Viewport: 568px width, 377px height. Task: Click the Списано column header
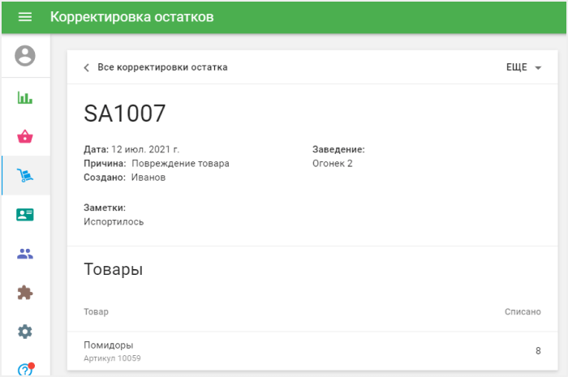[x=523, y=311]
